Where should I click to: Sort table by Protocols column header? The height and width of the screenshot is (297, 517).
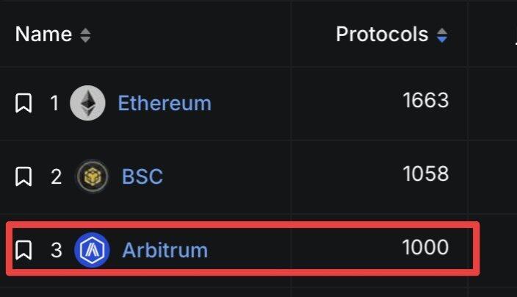tap(382, 34)
